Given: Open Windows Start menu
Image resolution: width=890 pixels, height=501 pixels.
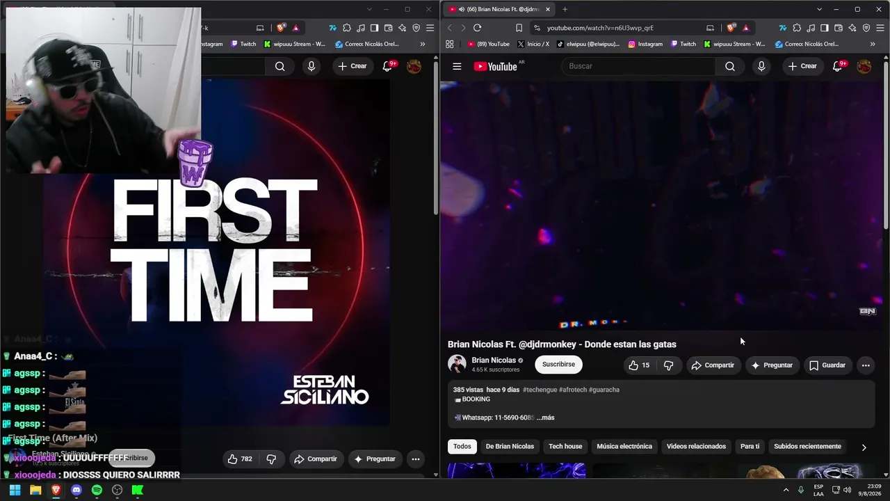Looking at the screenshot, I should pos(15,490).
